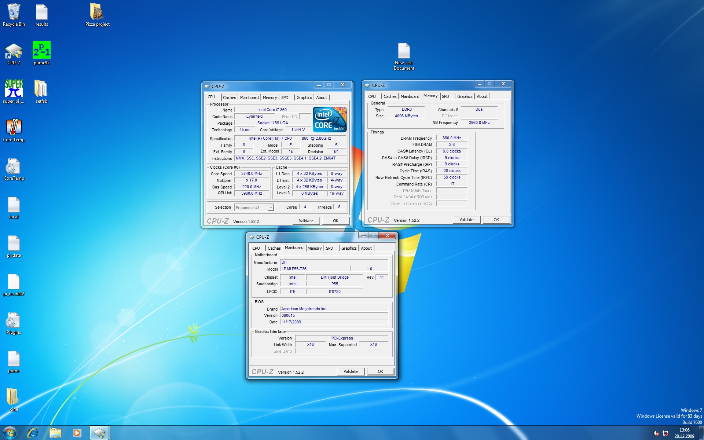Open Memory tab in Mainboard window
Viewport: 704px width, 440px height.
315,248
